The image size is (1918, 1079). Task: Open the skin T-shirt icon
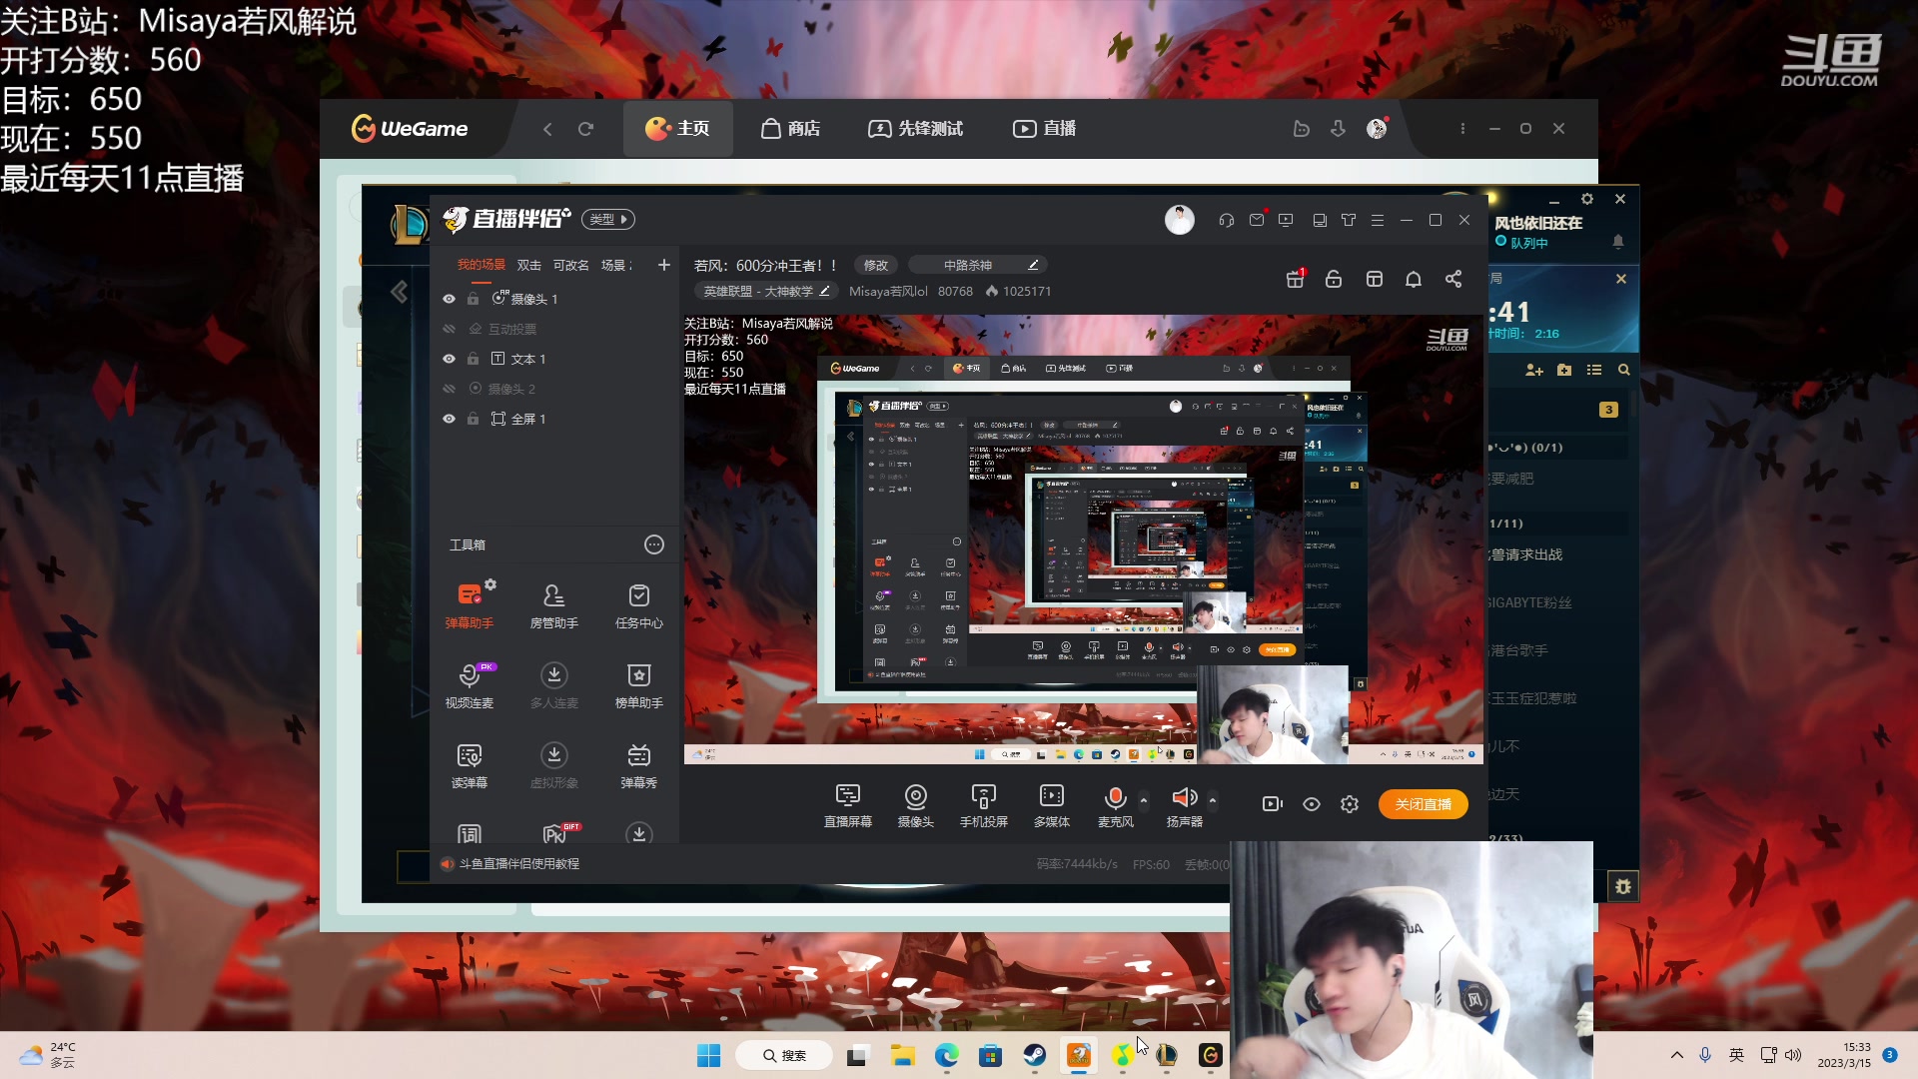coord(1349,220)
